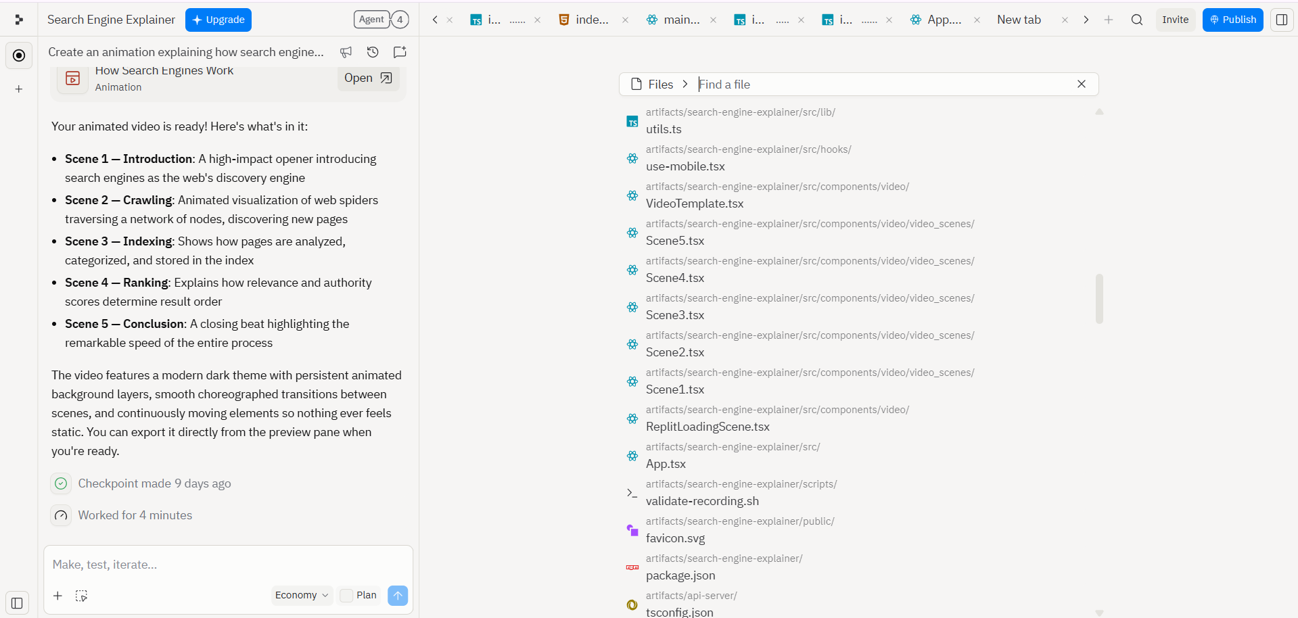This screenshot has width=1298, height=618.
Task: Attach a file with the plus icon in composer
Action: click(57, 596)
